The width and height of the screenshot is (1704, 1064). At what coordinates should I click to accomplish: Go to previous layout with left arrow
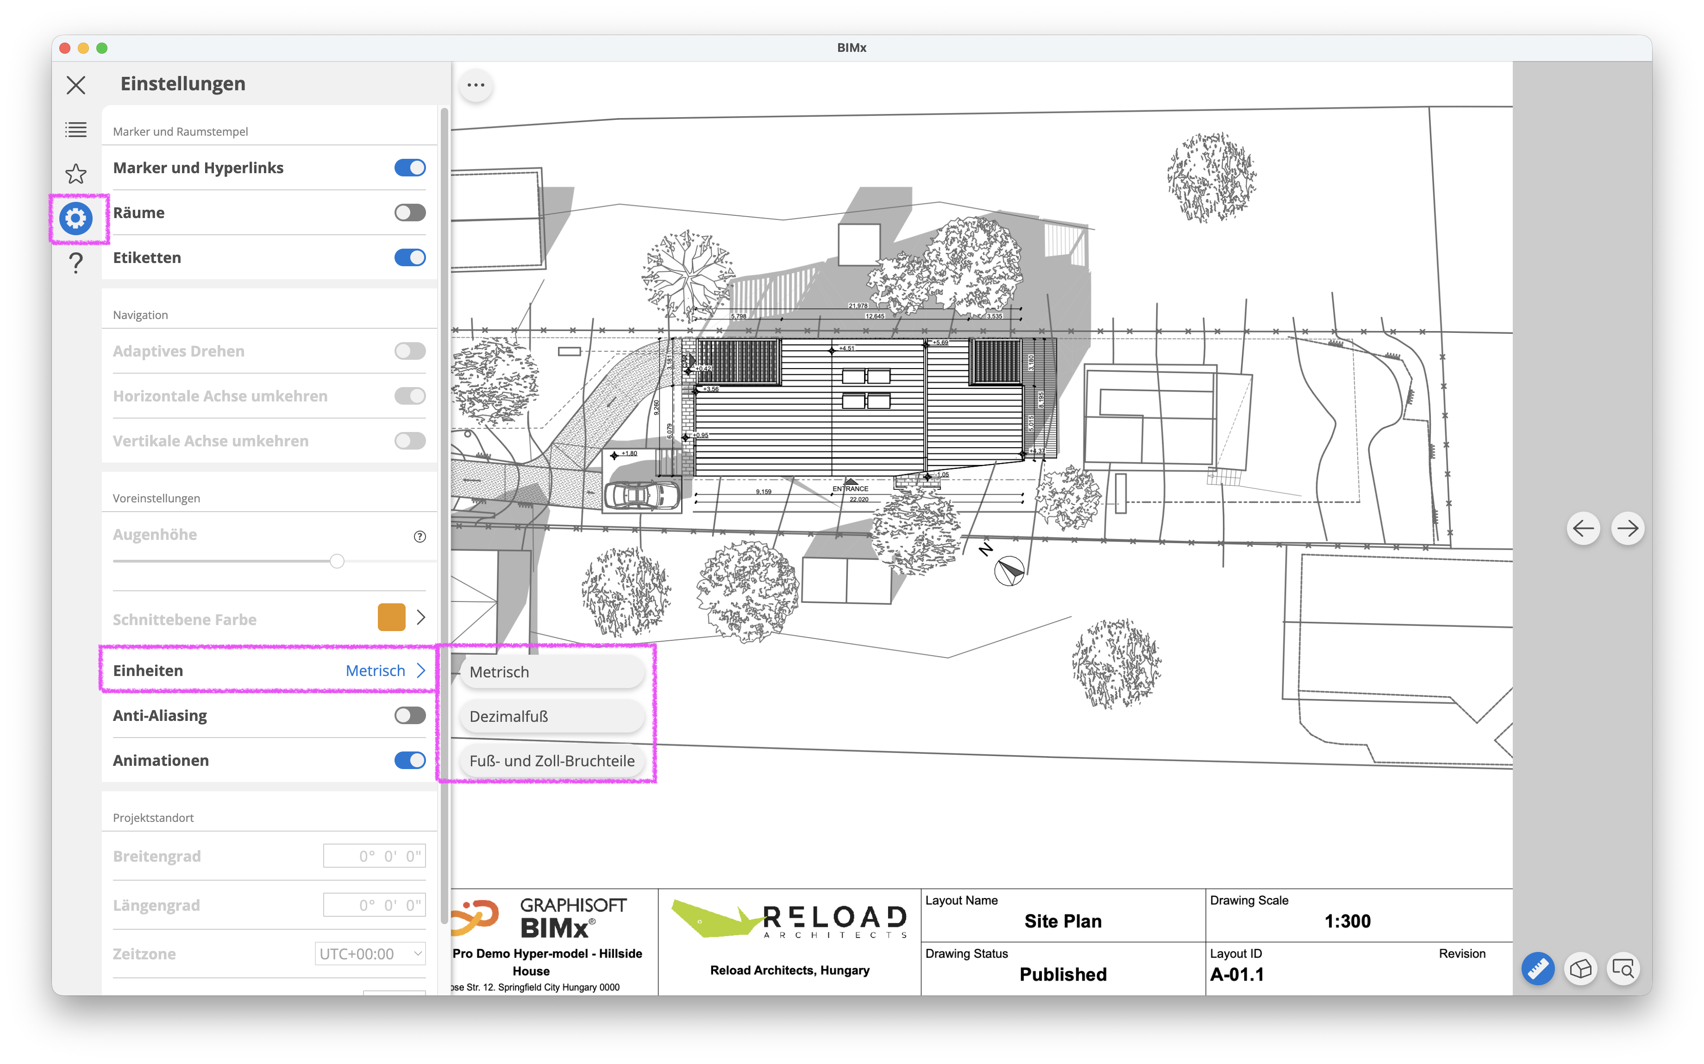(x=1583, y=528)
